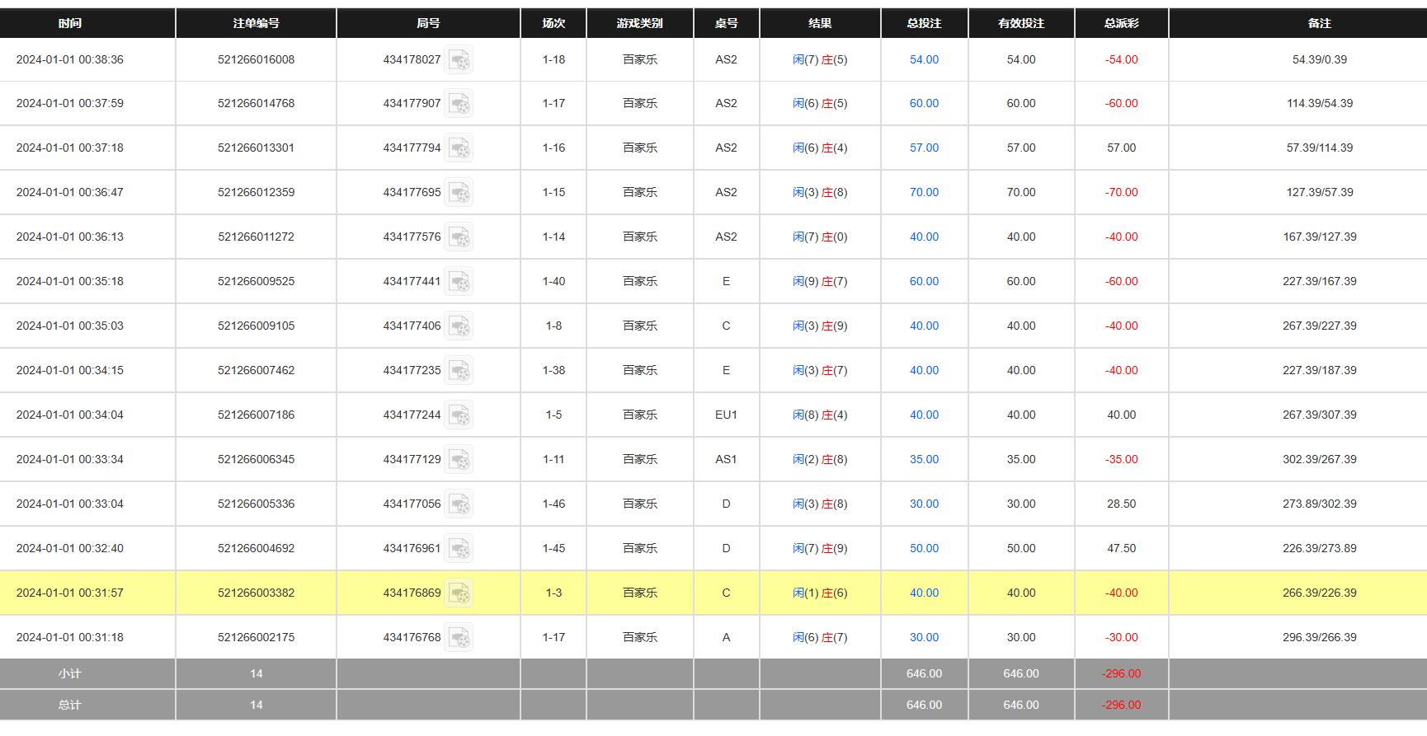Open the replay icon for round 434177235
This screenshot has width=1427, height=736.
click(x=459, y=370)
